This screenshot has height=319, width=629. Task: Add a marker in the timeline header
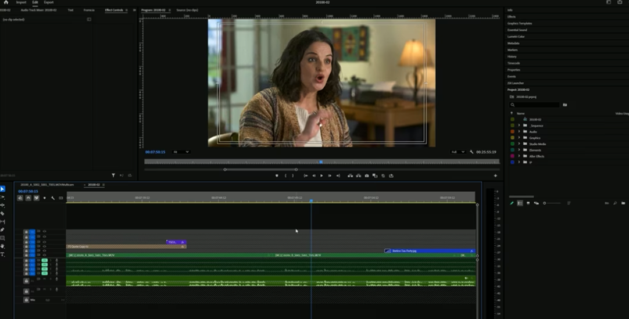click(45, 198)
